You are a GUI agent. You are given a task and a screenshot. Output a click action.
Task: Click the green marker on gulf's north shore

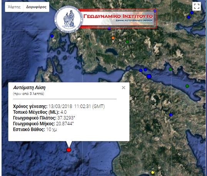click(x=170, y=69)
